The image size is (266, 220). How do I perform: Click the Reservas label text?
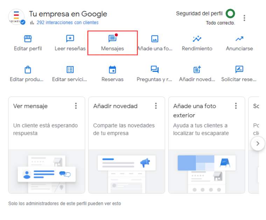(x=112, y=79)
